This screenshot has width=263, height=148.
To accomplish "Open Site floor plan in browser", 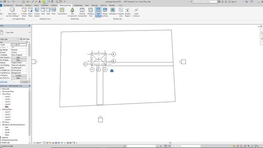I will click(7, 107).
